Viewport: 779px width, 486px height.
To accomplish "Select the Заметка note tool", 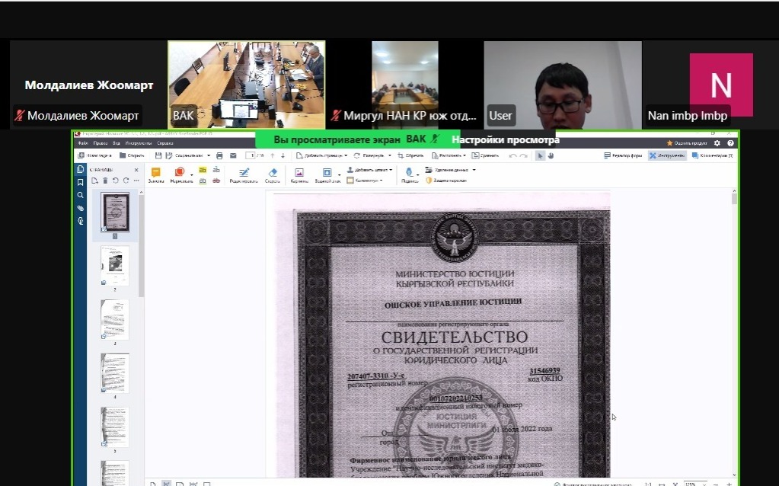I will [x=156, y=175].
